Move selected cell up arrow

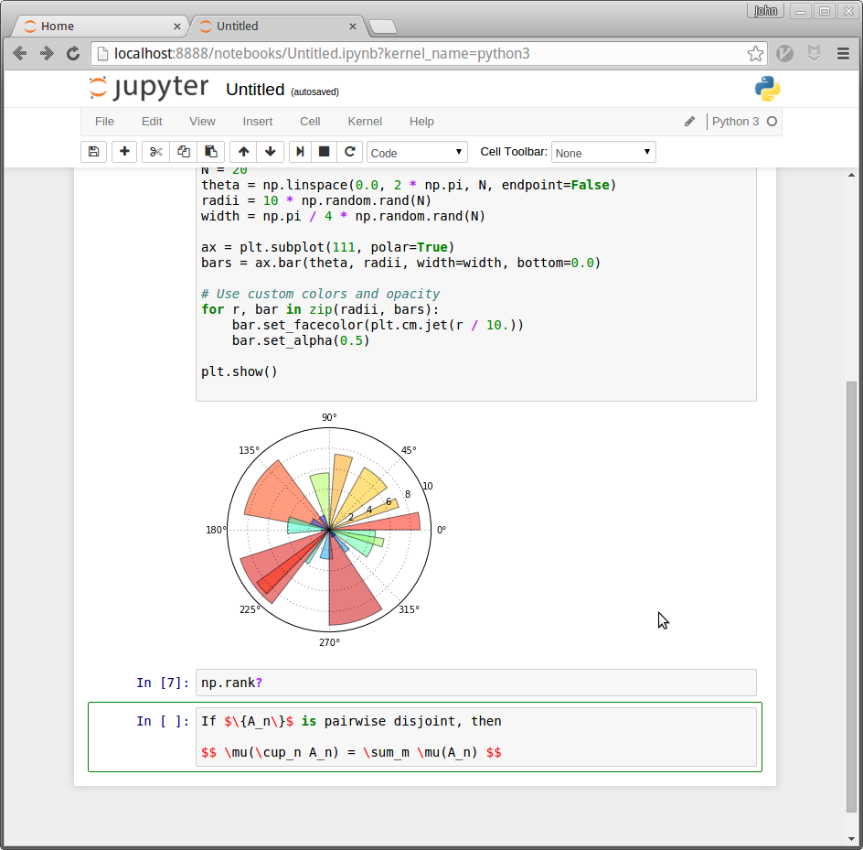pos(243,152)
